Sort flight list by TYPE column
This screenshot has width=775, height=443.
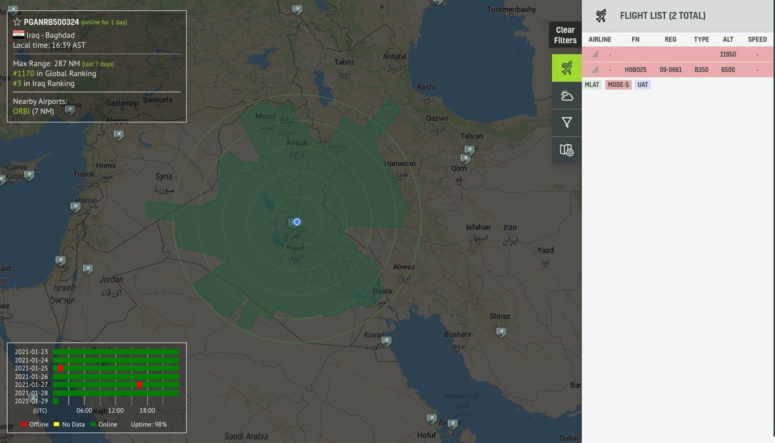pos(701,39)
